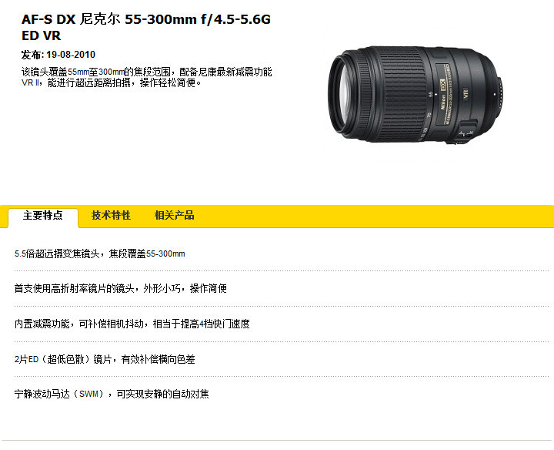This screenshot has width=554, height=450.
Task: Click the SWM abbreviation in last feature
Action: (x=88, y=394)
